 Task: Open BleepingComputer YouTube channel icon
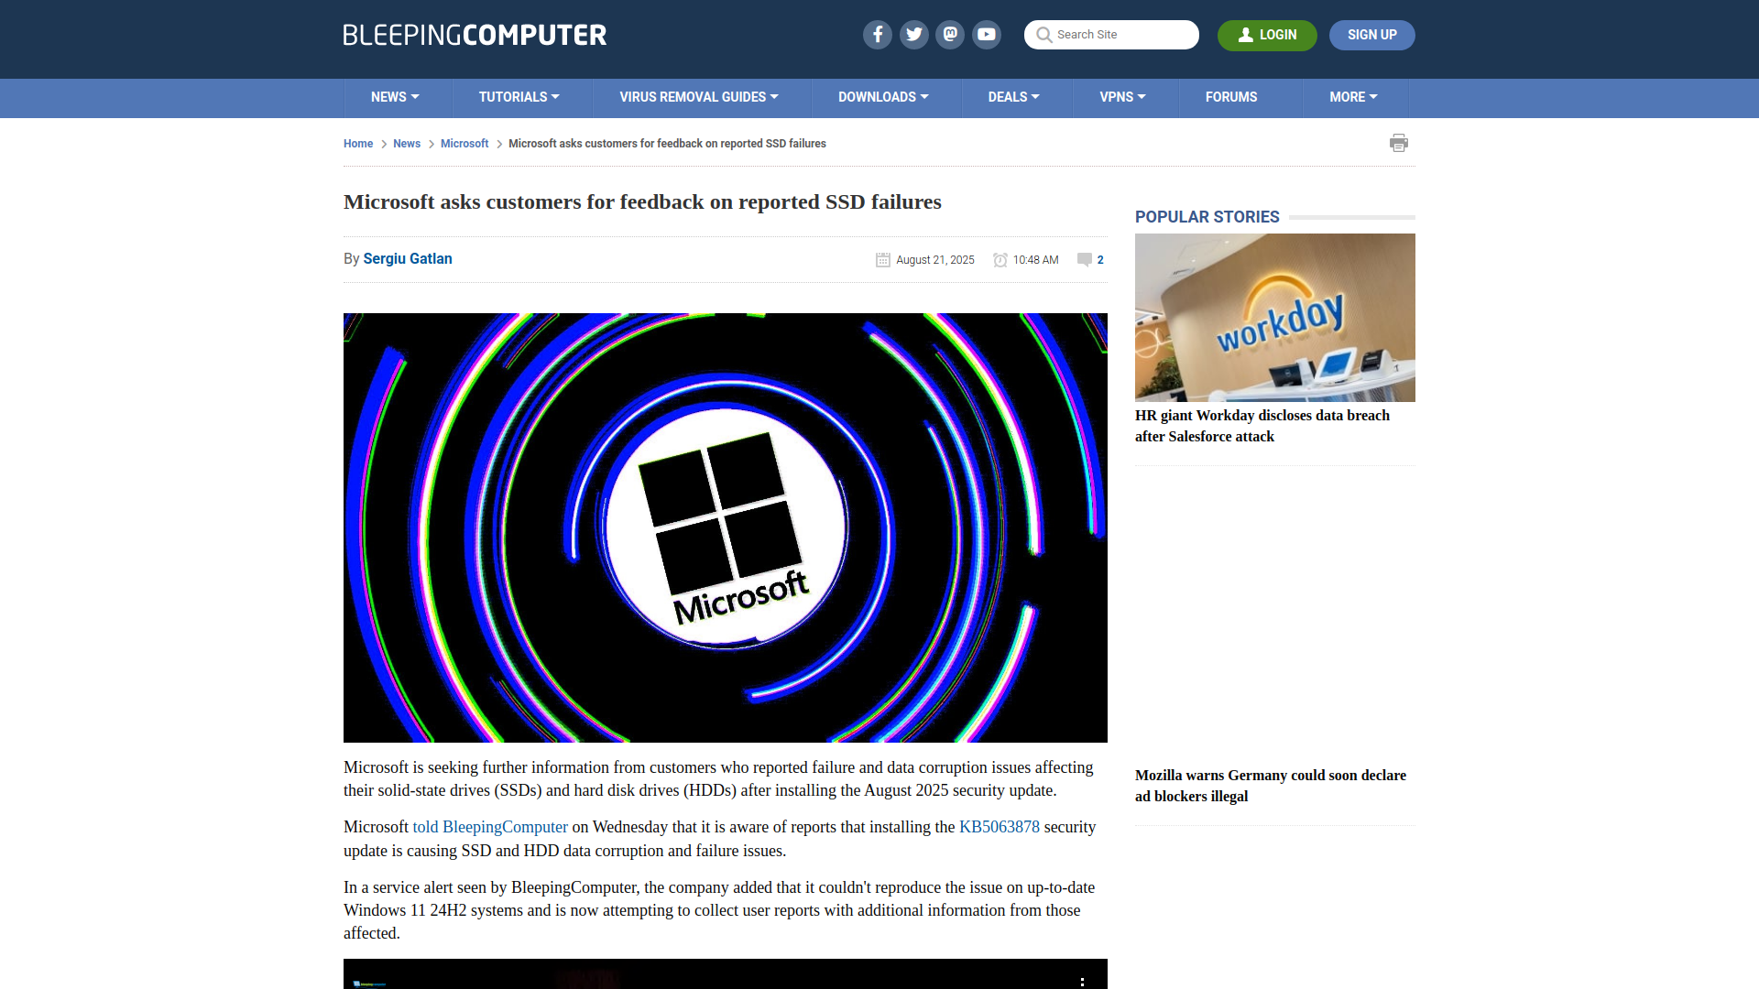pyautogui.click(x=987, y=35)
